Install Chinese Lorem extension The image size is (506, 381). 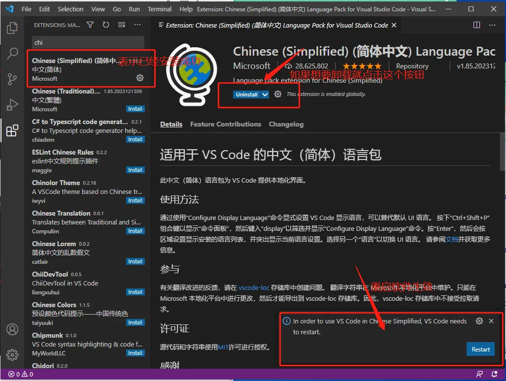tap(135, 261)
